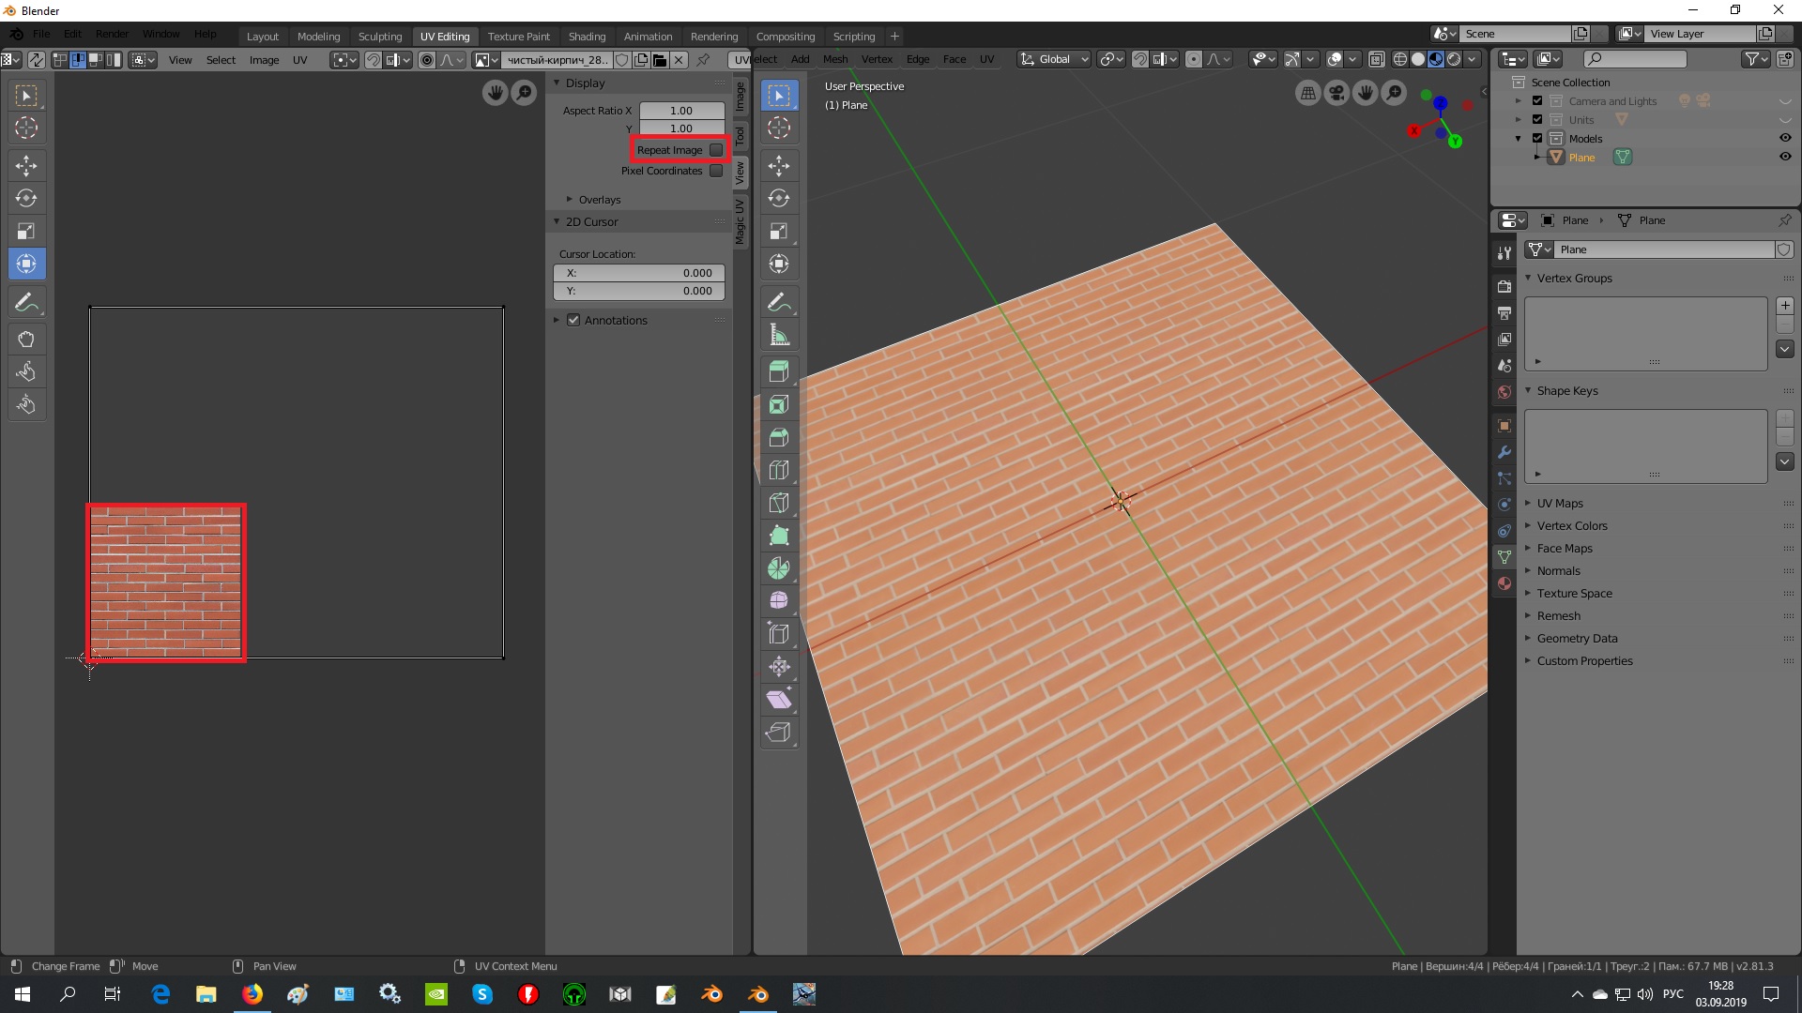Add a new vertex group with plus button
Viewport: 1802px width, 1013px height.
pos(1785,306)
